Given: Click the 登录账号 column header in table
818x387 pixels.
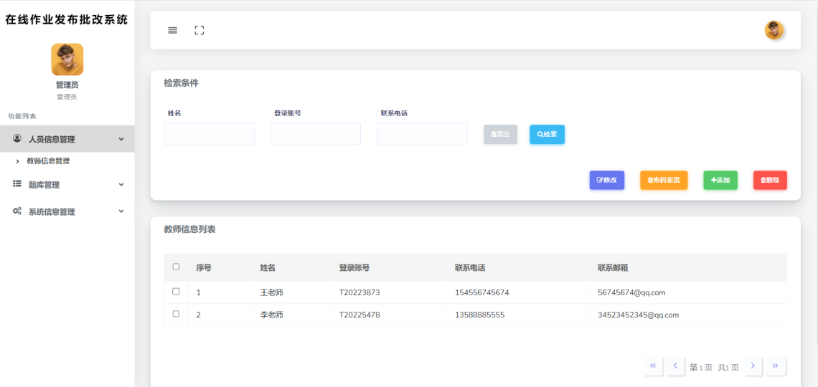Looking at the screenshot, I should 354,268.
